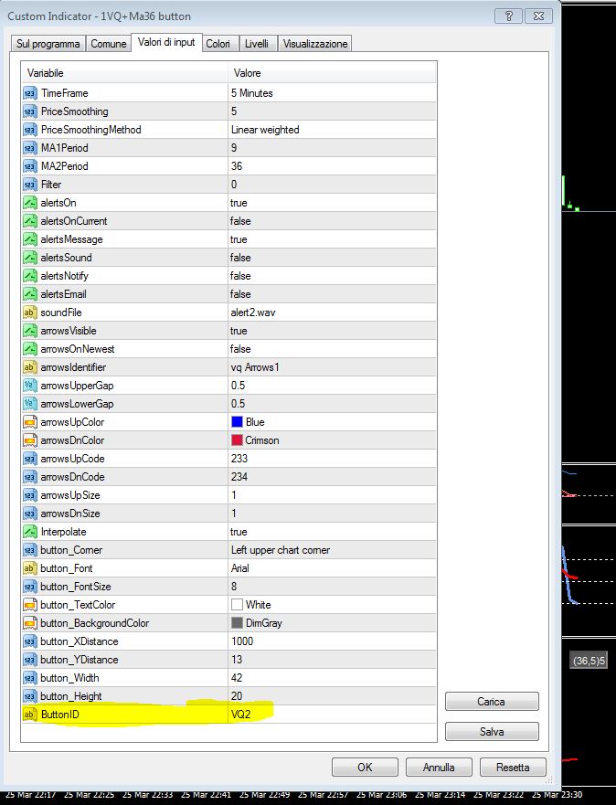Toggle the alertsEmail false value
Screen dimensions: 616x805
click(240, 294)
